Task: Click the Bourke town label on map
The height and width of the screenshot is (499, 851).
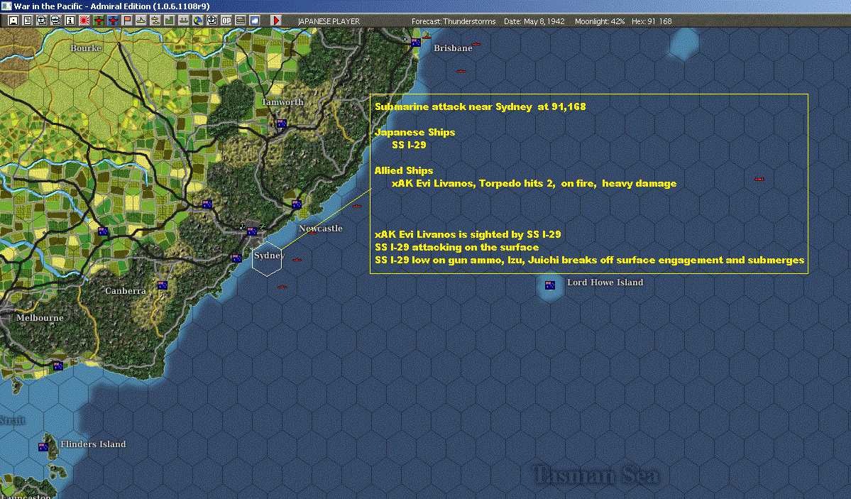Action: (x=86, y=48)
